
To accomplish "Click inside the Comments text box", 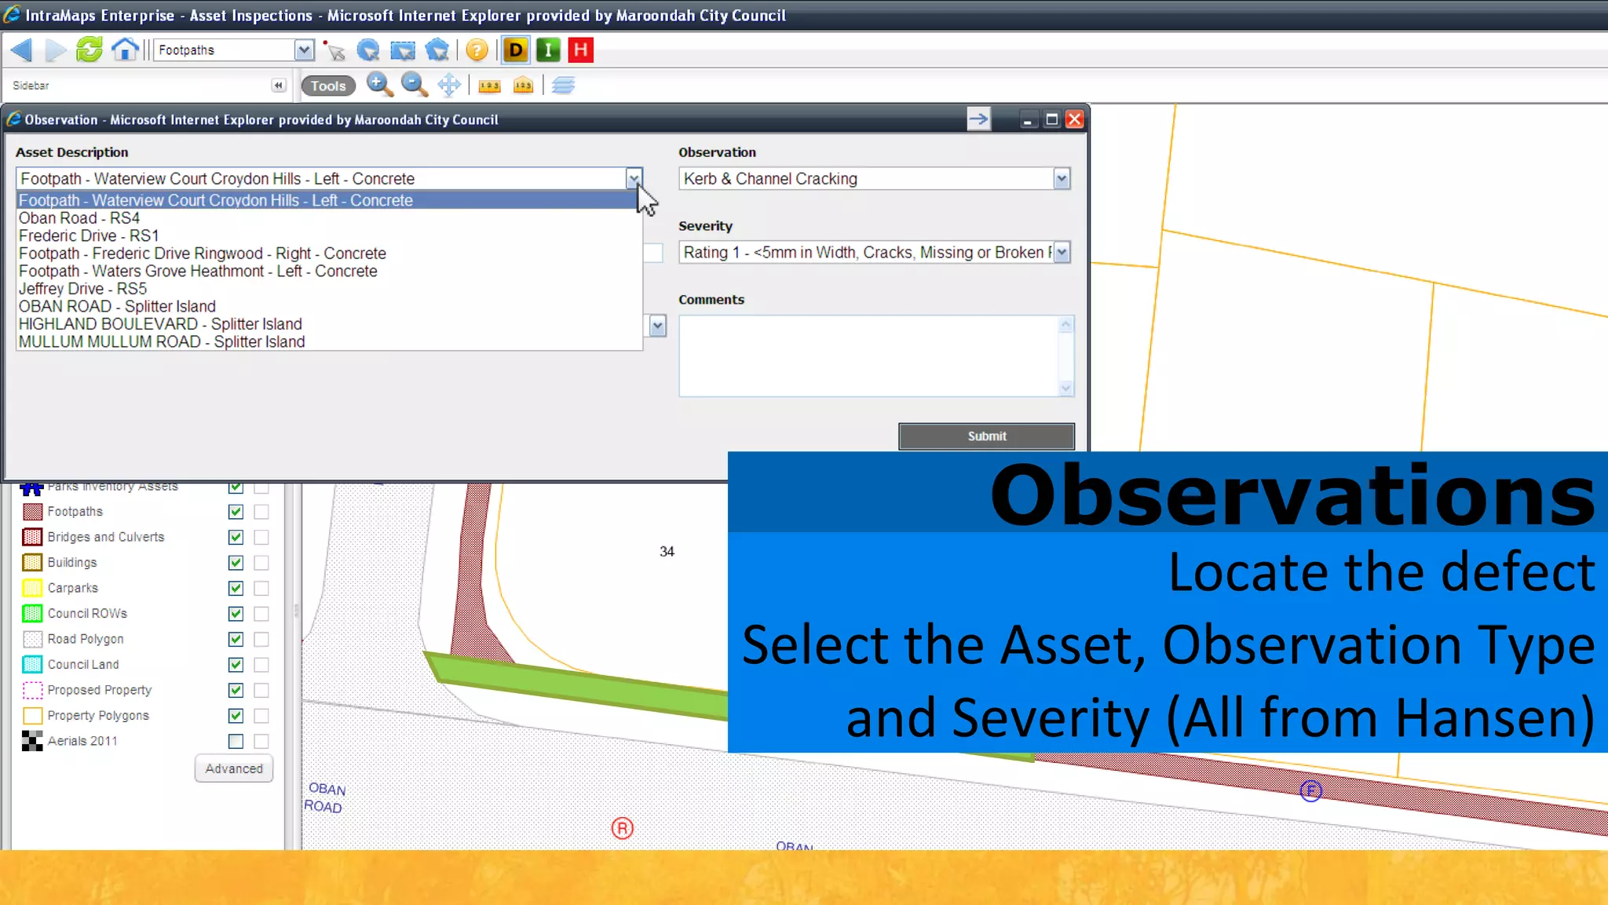I will click(868, 356).
